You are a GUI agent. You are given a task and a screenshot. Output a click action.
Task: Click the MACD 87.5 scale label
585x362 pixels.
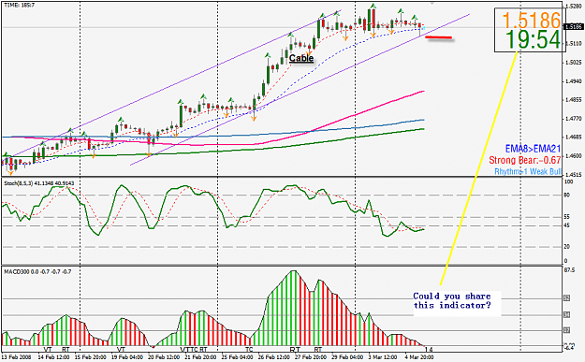coord(570,270)
